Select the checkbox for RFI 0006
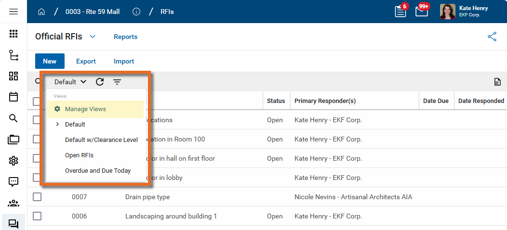The image size is (507, 230). pyautogui.click(x=37, y=216)
